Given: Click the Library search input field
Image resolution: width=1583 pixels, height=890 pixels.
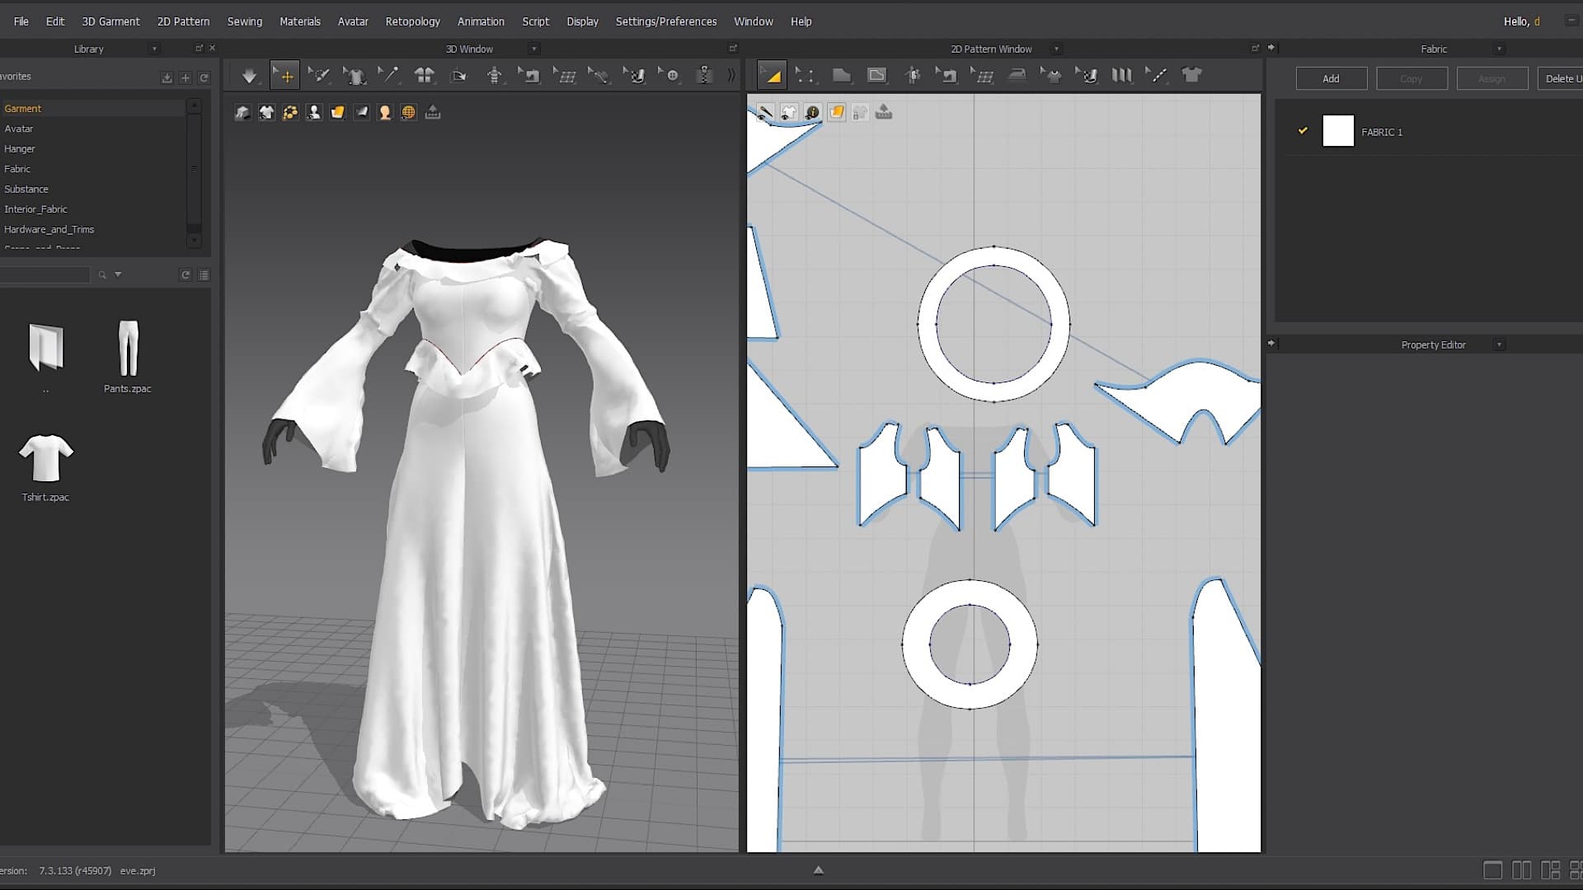Looking at the screenshot, I should pos(45,275).
